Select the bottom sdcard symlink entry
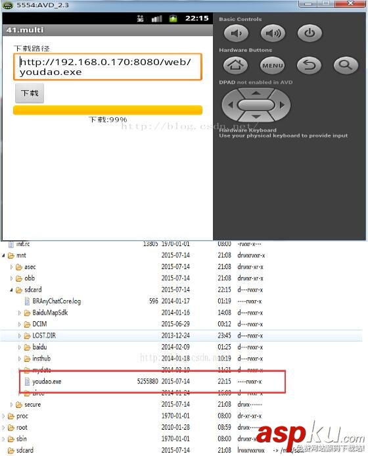 pyautogui.click(x=25, y=450)
